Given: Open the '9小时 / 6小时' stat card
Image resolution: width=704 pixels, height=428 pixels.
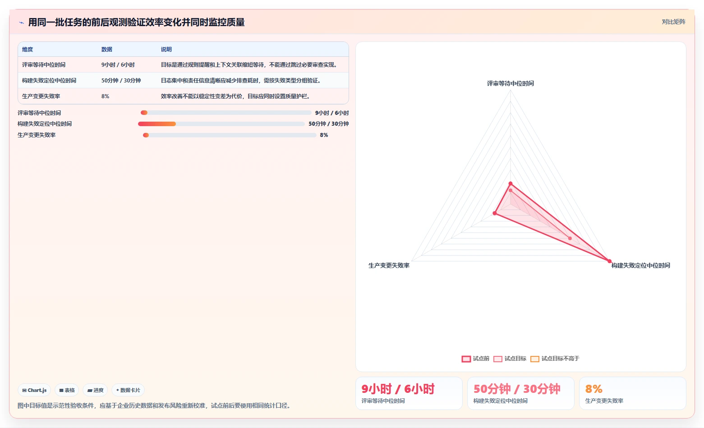Looking at the screenshot, I should coord(409,393).
